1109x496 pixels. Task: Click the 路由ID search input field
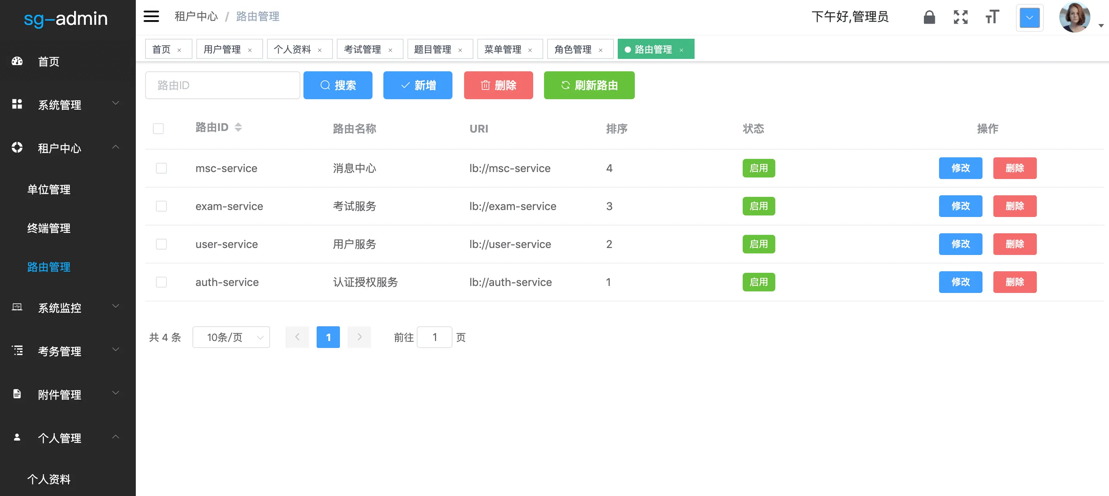(222, 85)
